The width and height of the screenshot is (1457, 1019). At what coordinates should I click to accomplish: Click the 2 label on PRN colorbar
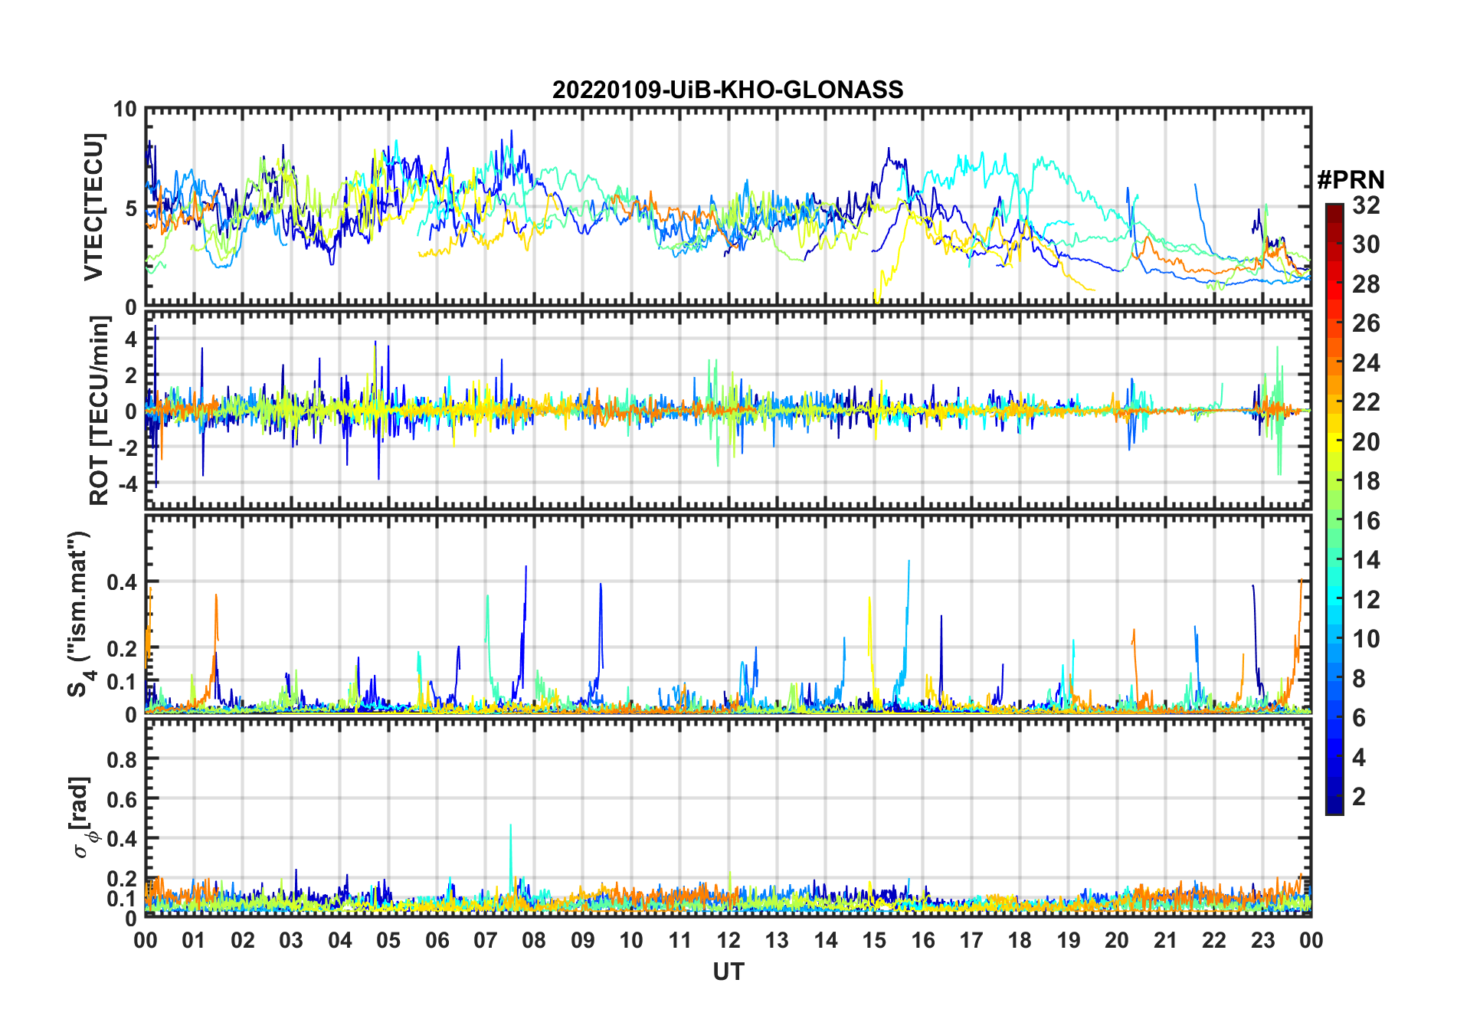pyautogui.click(x=1359, y=797)
